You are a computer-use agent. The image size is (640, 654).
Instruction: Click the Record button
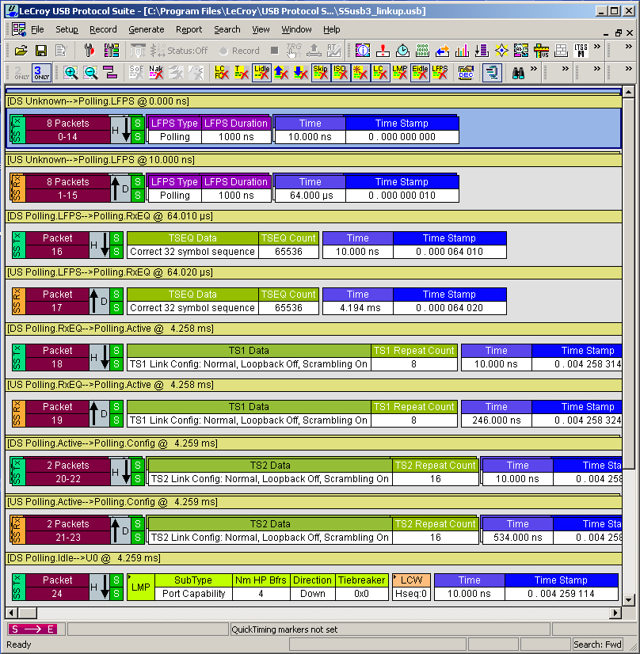tap(237, 51)
